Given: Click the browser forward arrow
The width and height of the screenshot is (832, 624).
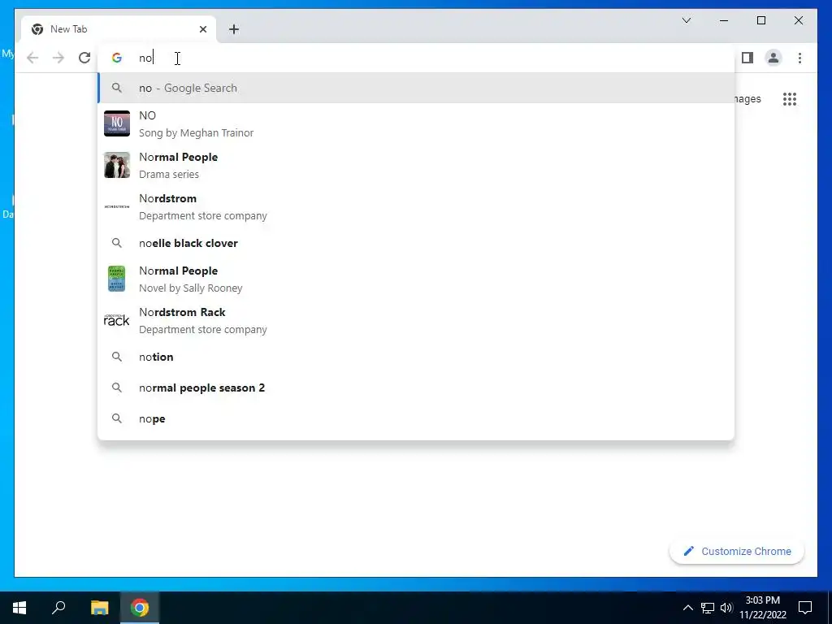Looking at the screenshot, I should click(x=58, y=58).
